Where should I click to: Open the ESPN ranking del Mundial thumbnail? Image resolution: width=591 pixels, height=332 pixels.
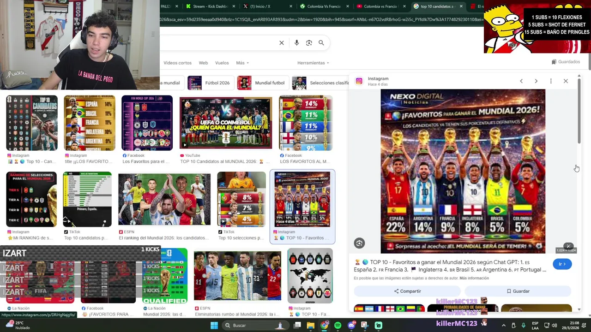point(164,199)
